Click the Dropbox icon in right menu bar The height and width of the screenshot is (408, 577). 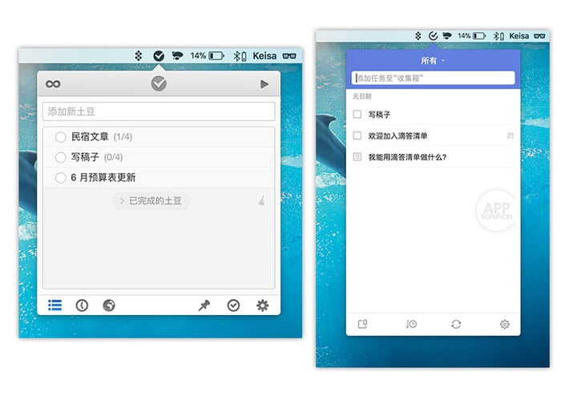coord(418,36)
